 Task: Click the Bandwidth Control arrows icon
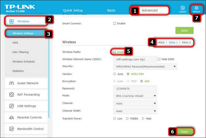coord(12,129)
